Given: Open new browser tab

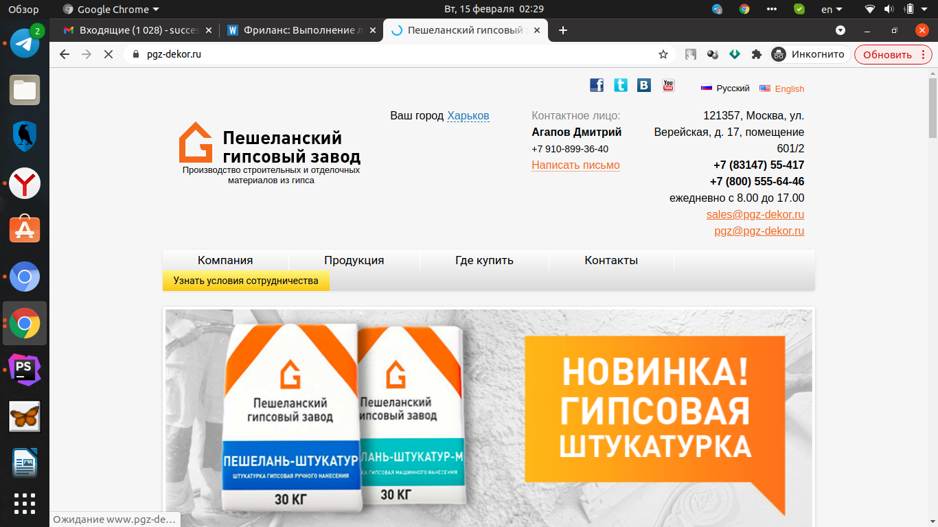Looking at the screenshot, I should [563, 30].
